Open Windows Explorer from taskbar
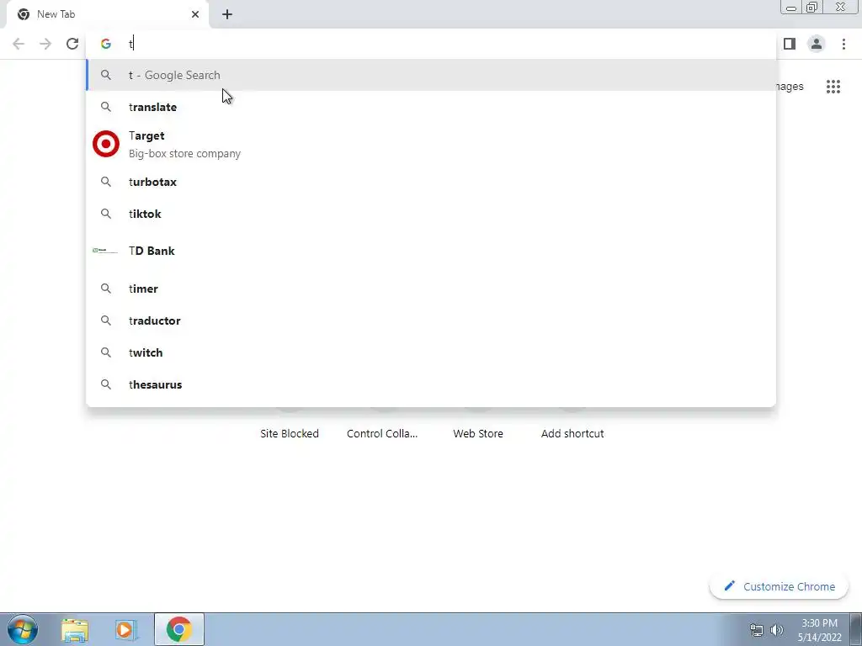 pos(75,629)
